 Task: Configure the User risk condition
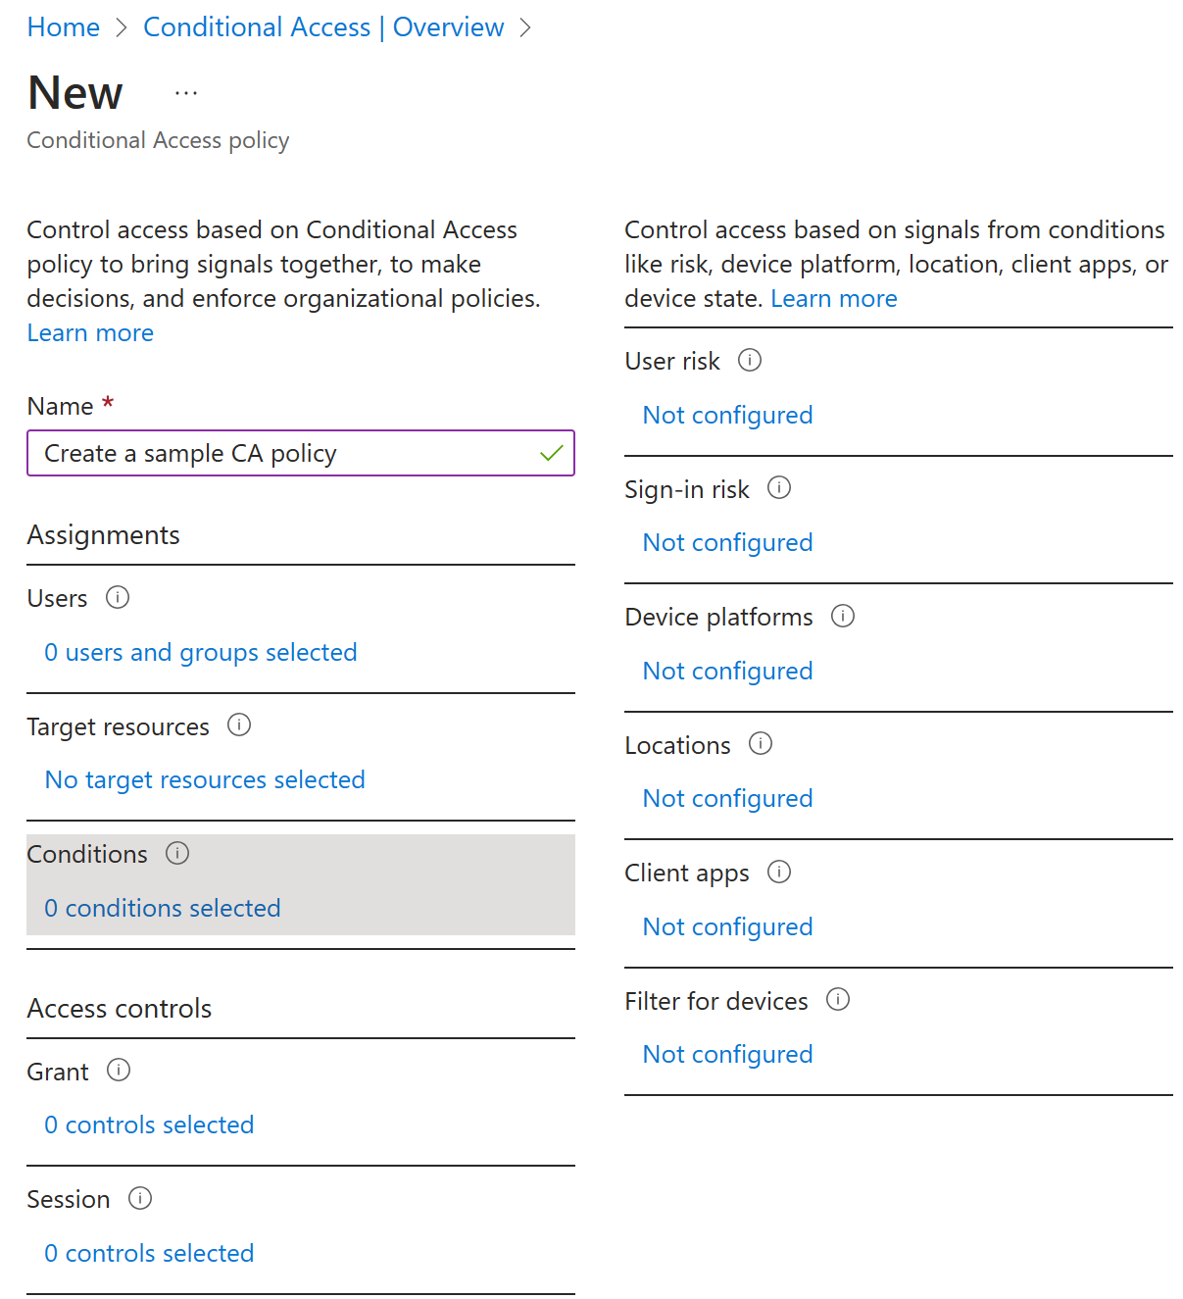coord(727,414)
